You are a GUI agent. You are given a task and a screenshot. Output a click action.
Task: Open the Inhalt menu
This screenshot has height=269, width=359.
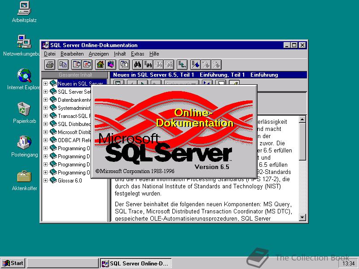click(x=120, y=54)
